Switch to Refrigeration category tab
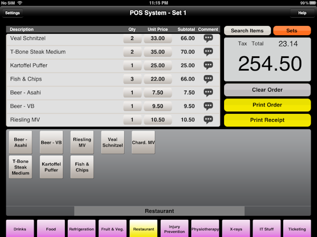The width and height of the screenshot is (317, 237). tap(82, 229)
